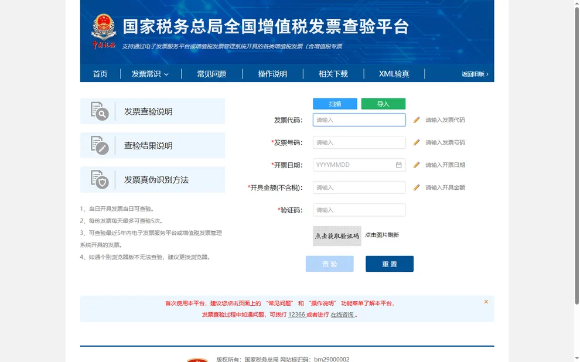Click the text 点击图片刷新
Image resolution: width=580 pixels, height=362 pixels.
point(382,235)
